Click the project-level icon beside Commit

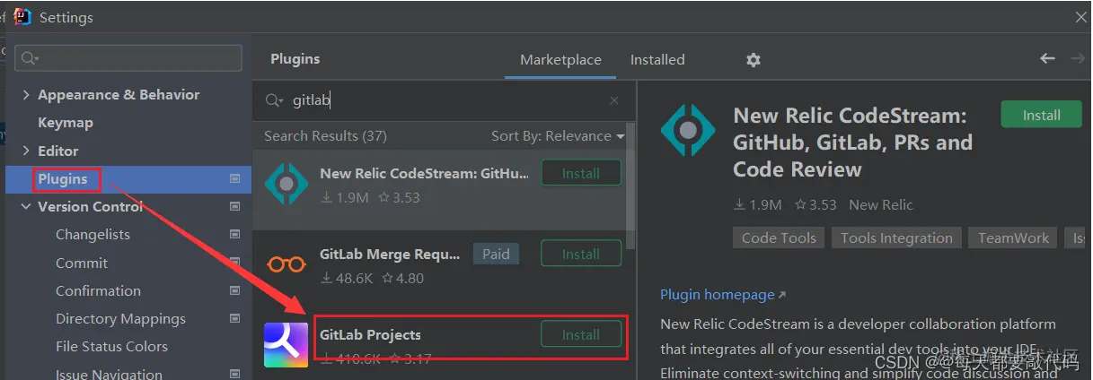click(234, 263)
